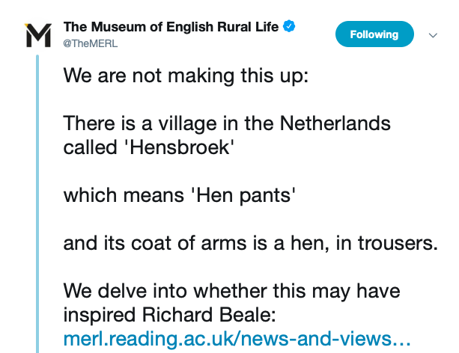Open the tweet options chevron menu
The width and height of the screenshot is (459, 353).
point(432,35)
